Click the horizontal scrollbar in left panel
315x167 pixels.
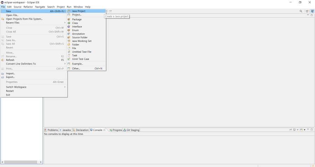[21, 162]
